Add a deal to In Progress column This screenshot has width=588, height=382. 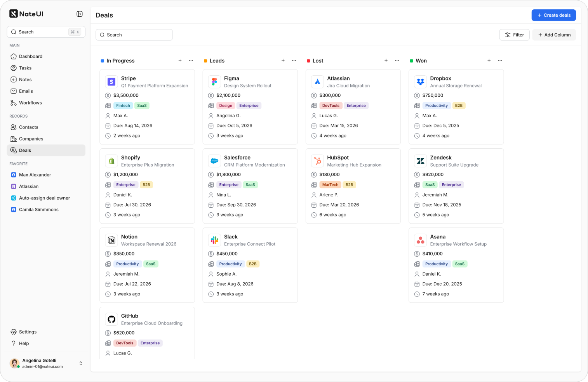tap(180, 61)
